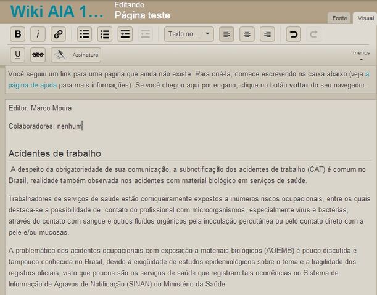Image resolution: width=377 pixels, height=295 pixels.
Task: Toggle italic formatting
Action: 38,34
